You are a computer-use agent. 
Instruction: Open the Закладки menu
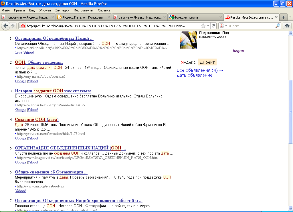[62, 10]
